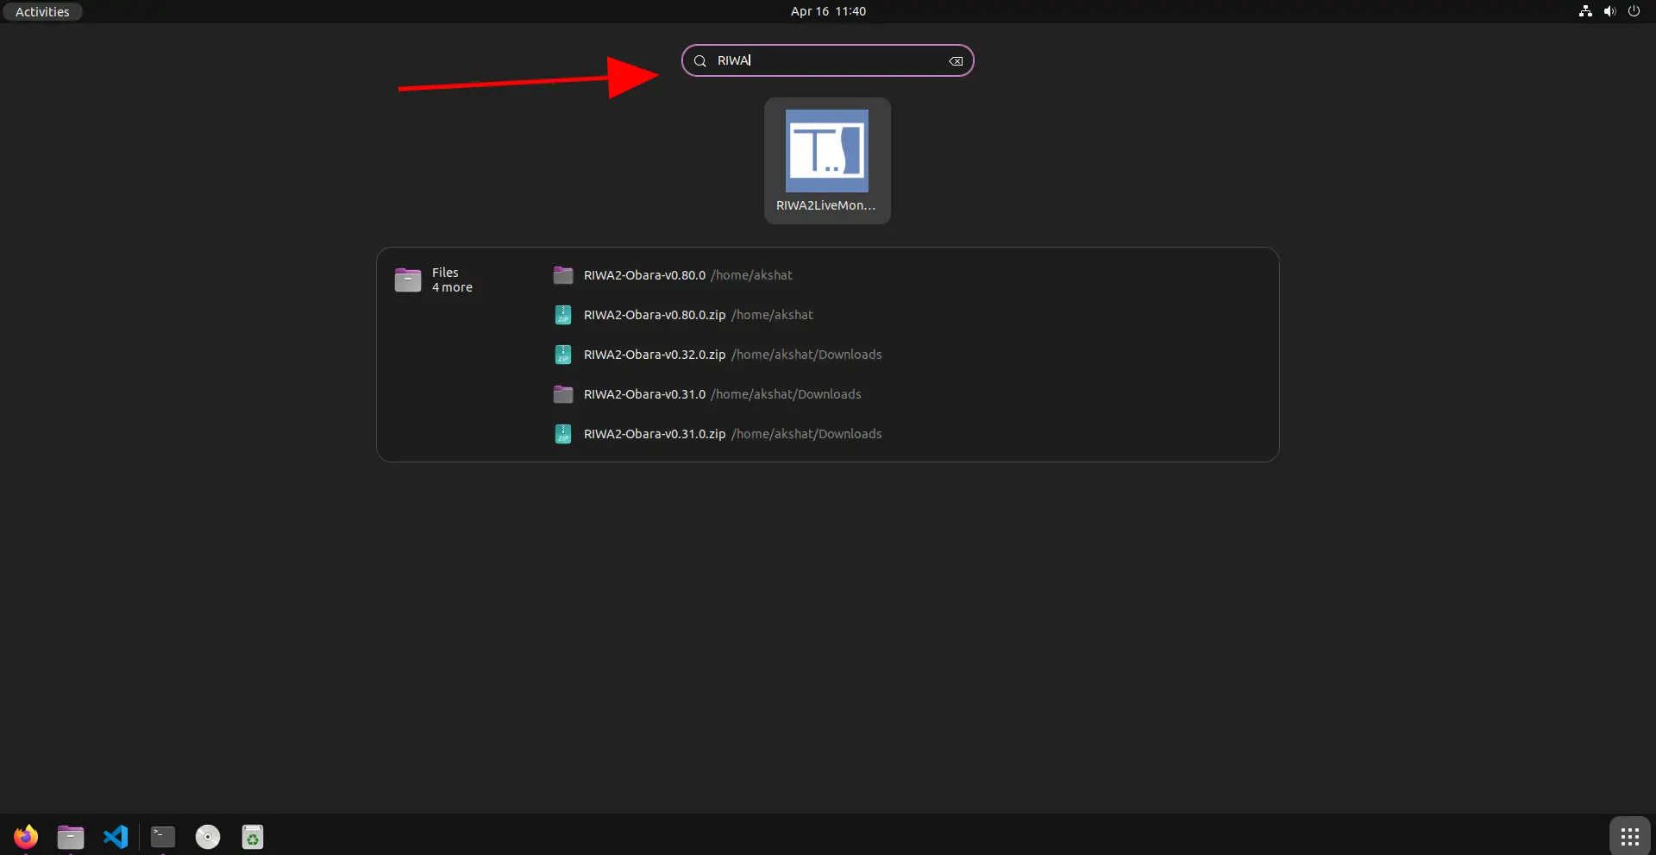Click inside the RIWA search field
1656x855 pixels.
[x=826, y=60]
